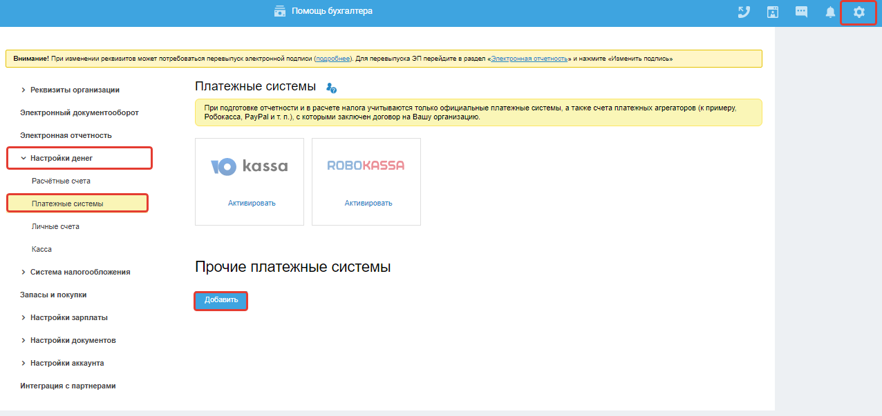Activate the Robokassa payment system
Image resolution: width=882 pixels, height=416 pixels.
[368, 203]
